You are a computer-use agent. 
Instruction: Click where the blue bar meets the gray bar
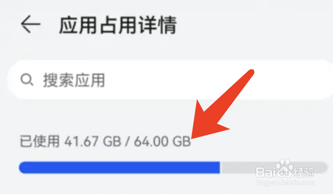(220, 168)
